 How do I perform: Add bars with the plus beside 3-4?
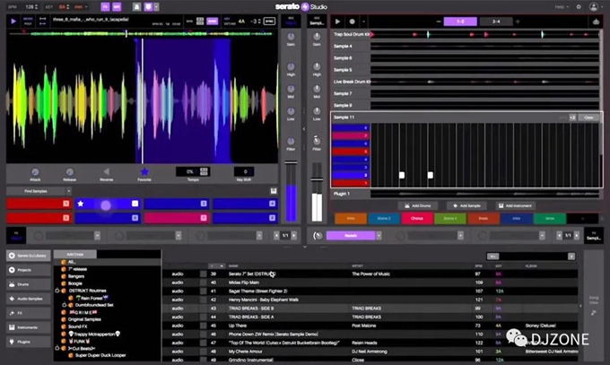518,22
